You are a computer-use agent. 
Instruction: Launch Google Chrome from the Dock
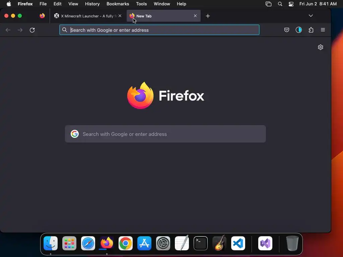pos(126,243)
